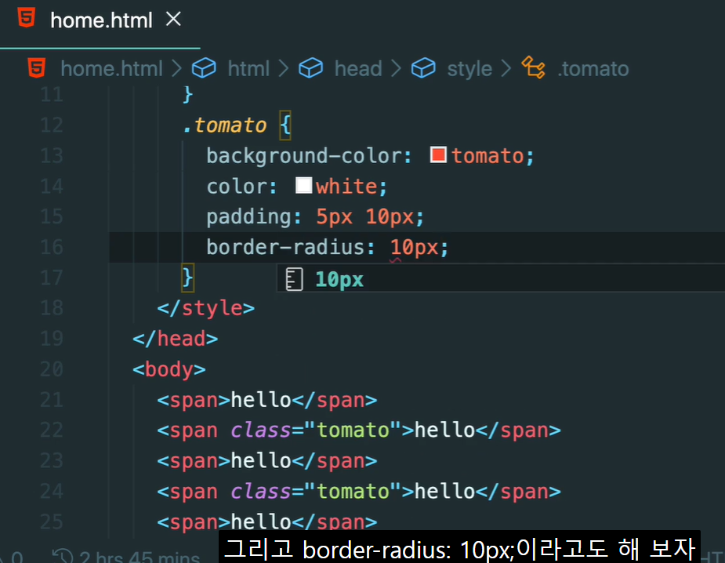Click the border-radius property name

click(286, 247)
